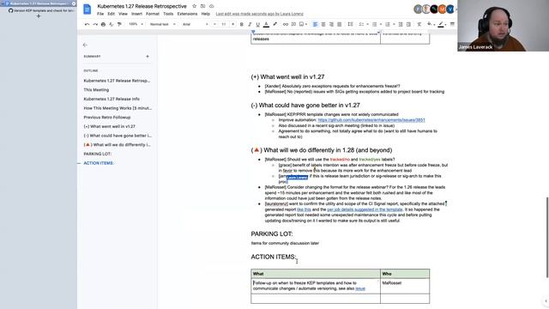549x309 pixels.
Task: Open the File menu
Action: (x=100, y=14)
